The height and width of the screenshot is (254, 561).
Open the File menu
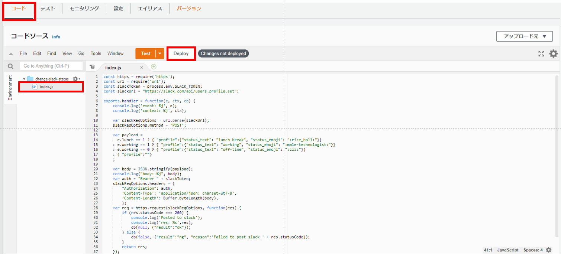[23, 53]
